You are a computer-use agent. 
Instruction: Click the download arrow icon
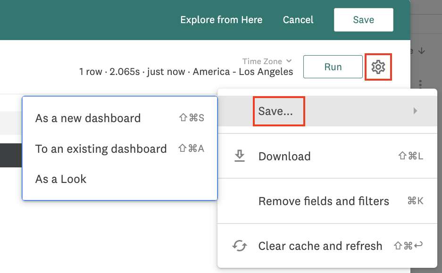coord(240,156)
